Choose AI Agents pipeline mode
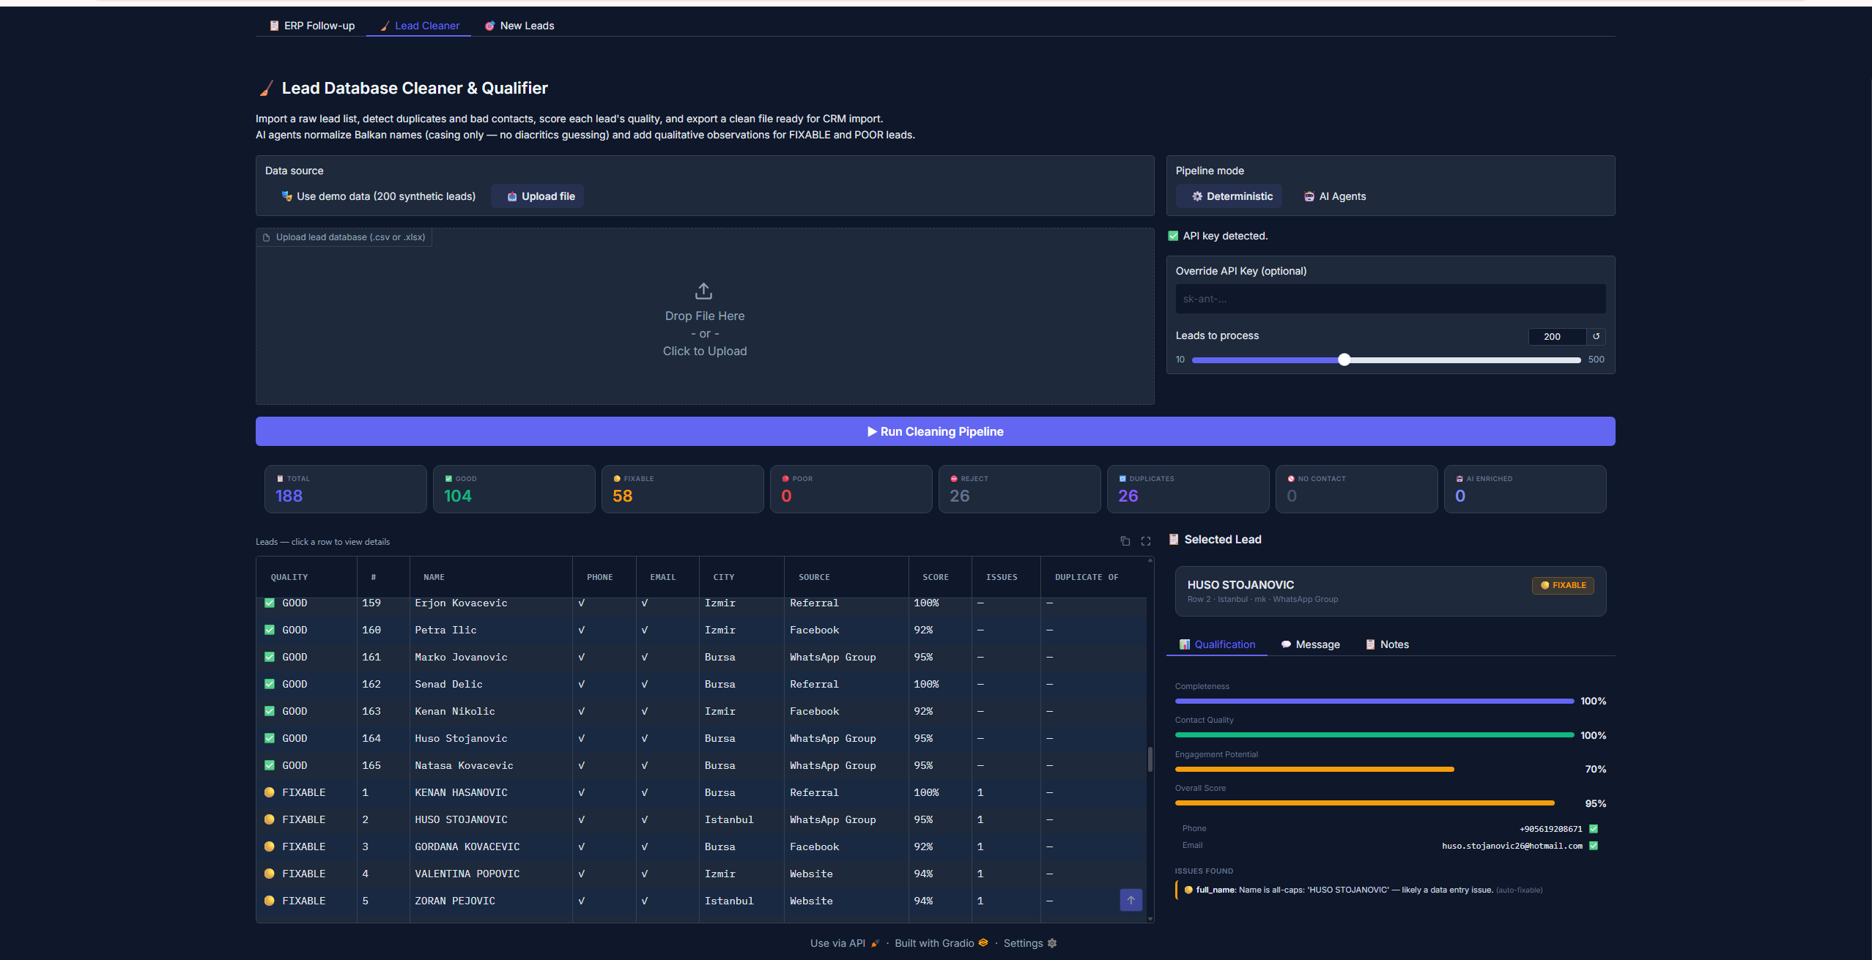This screenshot has width=1872, height=960. click(x=1335, y=196)
